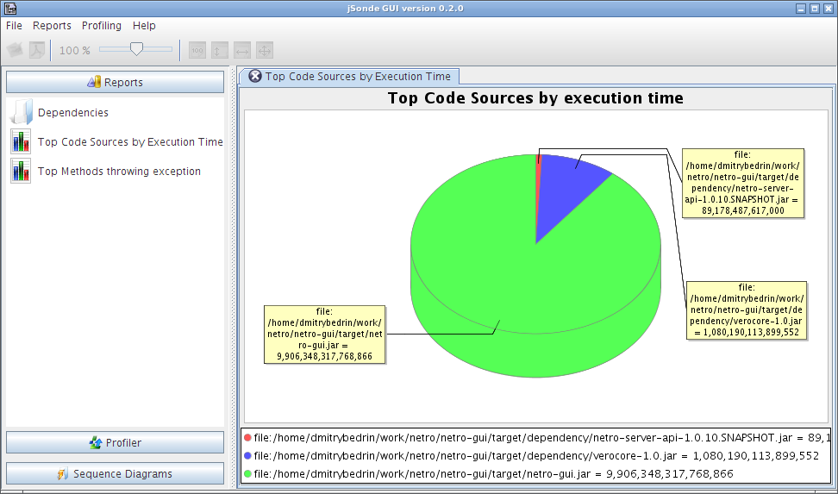Select Top Code Sources by Execution Time report
Screen dimensions: 838x494
(x=130, y=141)
